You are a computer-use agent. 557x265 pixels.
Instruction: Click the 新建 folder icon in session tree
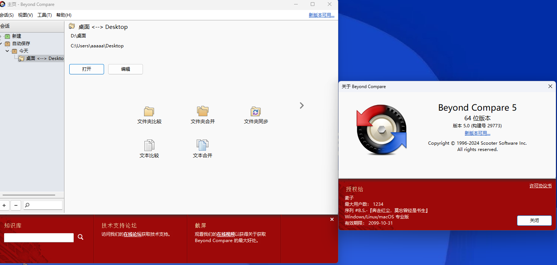coord(7,36)
